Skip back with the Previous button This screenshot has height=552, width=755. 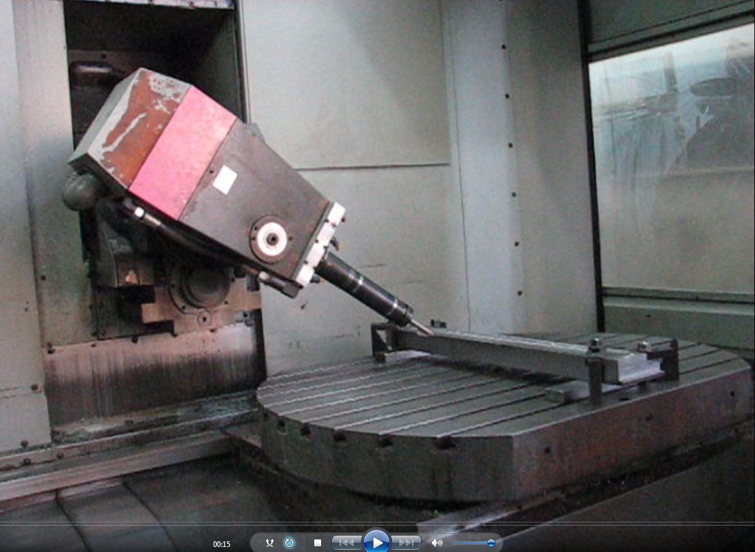click(346, 543)
